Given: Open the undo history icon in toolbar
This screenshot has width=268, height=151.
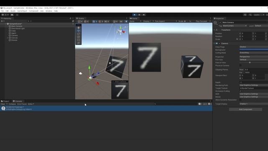Looking at the screenshot, I should 245,15.
